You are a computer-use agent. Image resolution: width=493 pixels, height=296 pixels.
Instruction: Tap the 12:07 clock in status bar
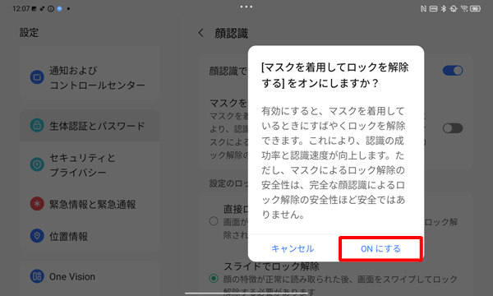(21, 9)
